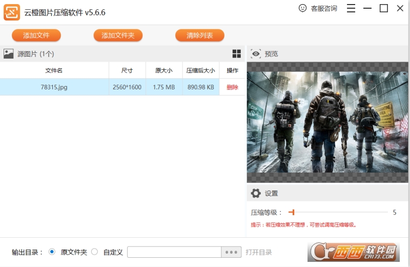
Task: Click the 压缩后大小 column header
Action: (x=201, y=70)
